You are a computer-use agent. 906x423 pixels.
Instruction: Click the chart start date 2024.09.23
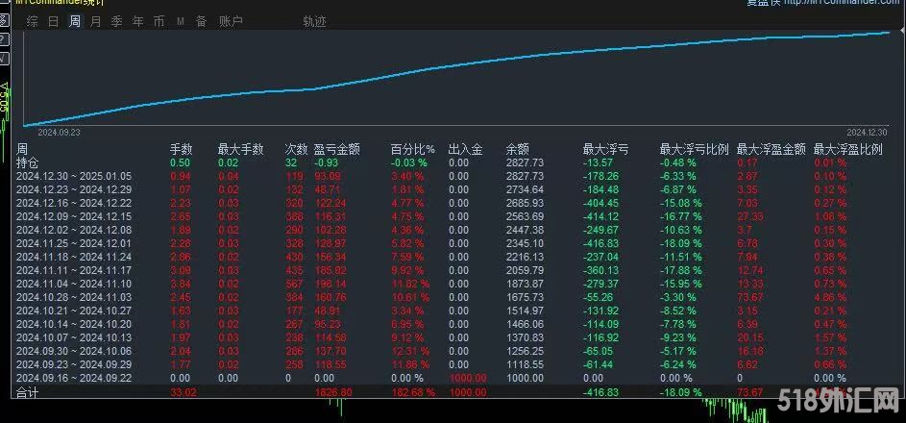point(59,133)
